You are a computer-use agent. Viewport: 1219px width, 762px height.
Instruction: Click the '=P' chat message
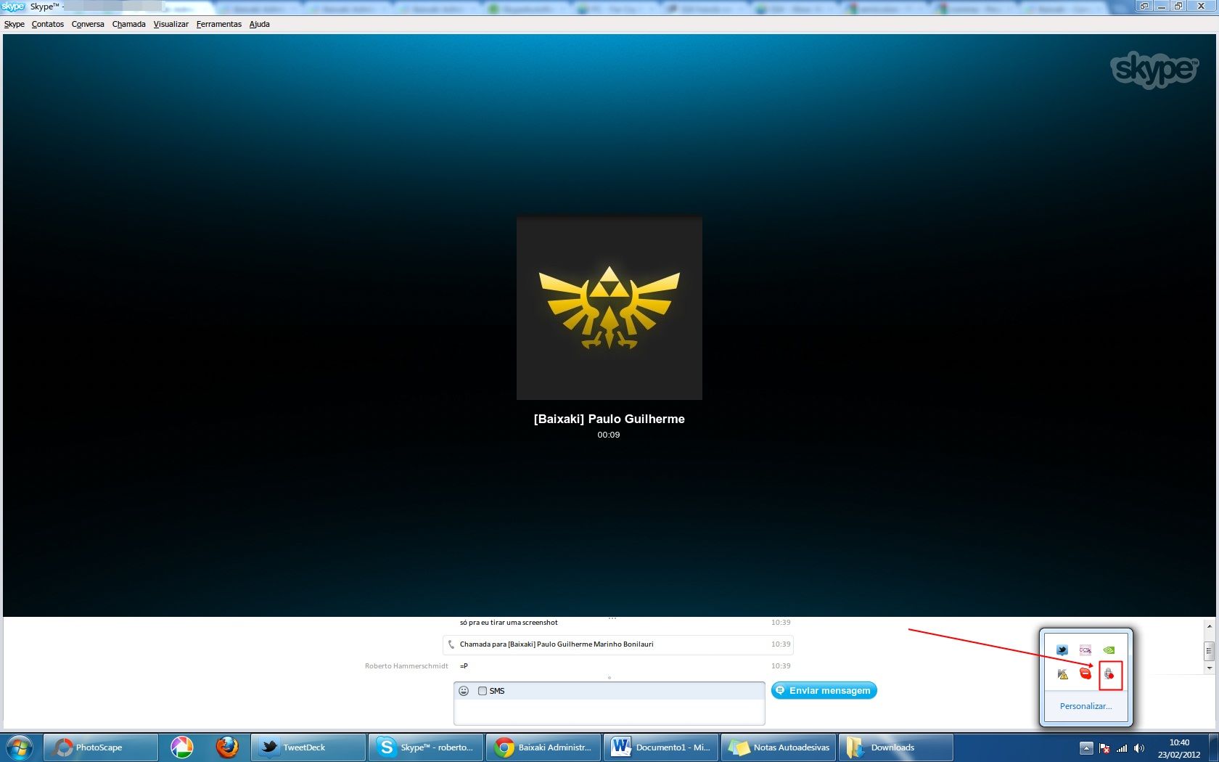464,666
